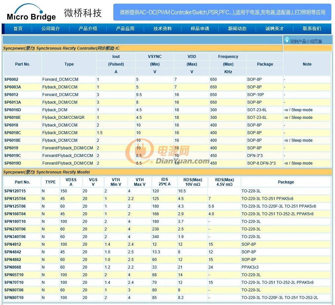Click the VSYNC column header

155,57
